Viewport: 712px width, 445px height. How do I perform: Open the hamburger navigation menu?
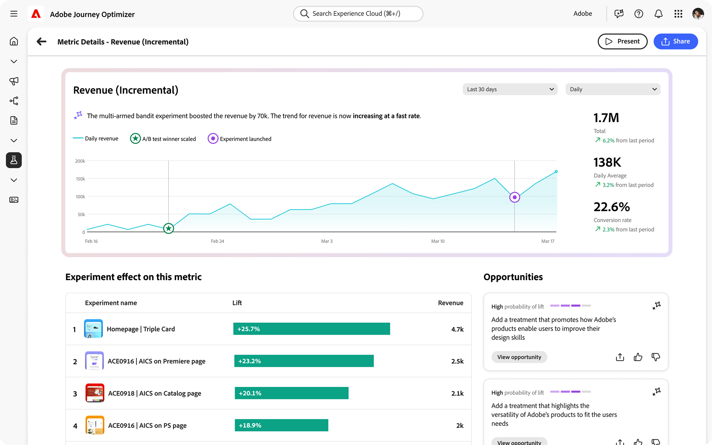pyautogui.click(x=14, y=14)
